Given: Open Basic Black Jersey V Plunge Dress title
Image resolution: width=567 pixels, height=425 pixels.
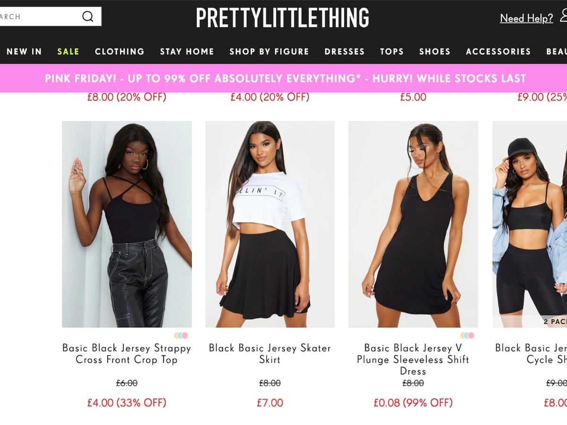Looking at the screenshot, I should pyautogui.click(x=413, y=359).
